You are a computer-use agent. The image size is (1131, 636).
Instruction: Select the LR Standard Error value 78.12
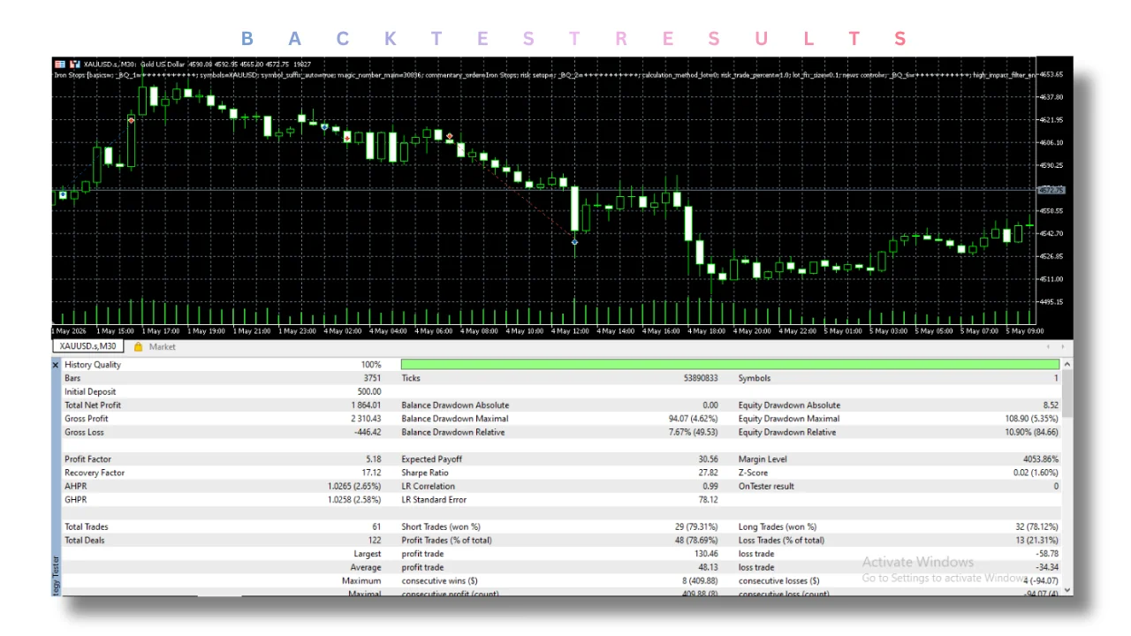click(709, 499)
